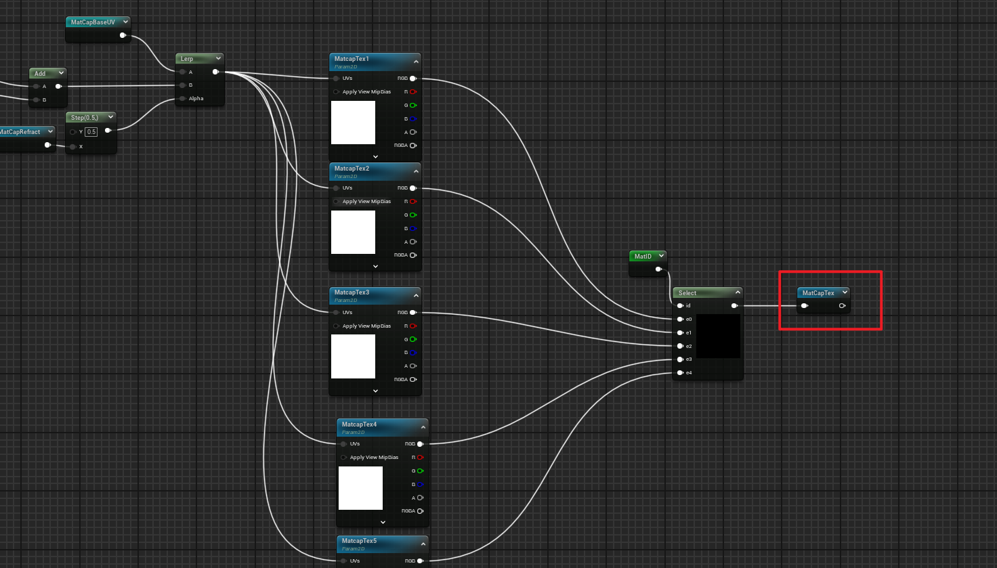This screenshot has height=568, width=997.
Task: Click the RGB output pin on MatcapTex1
Action: pos(412,79)
